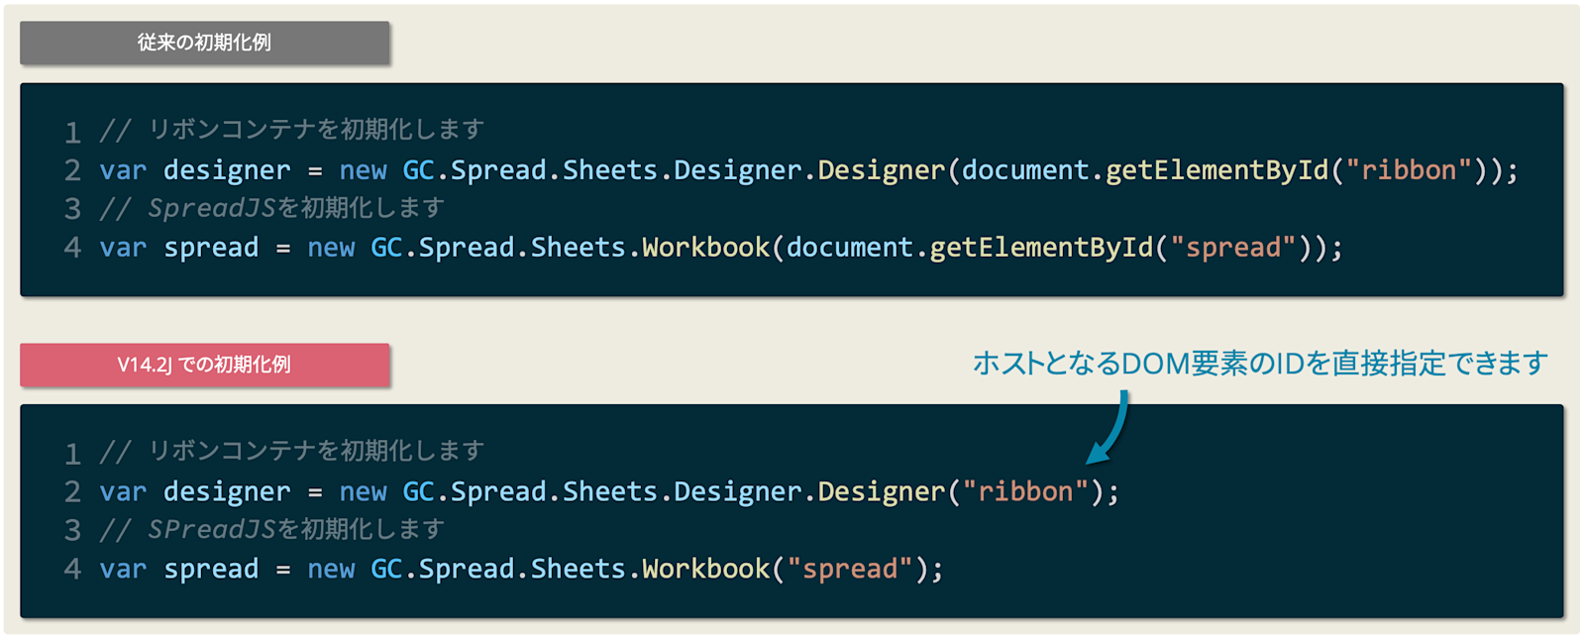Viewport: 1585px width, 638px height.
Task: Click "var spread" in the V14.2J code block
Action: coord(179,569)
